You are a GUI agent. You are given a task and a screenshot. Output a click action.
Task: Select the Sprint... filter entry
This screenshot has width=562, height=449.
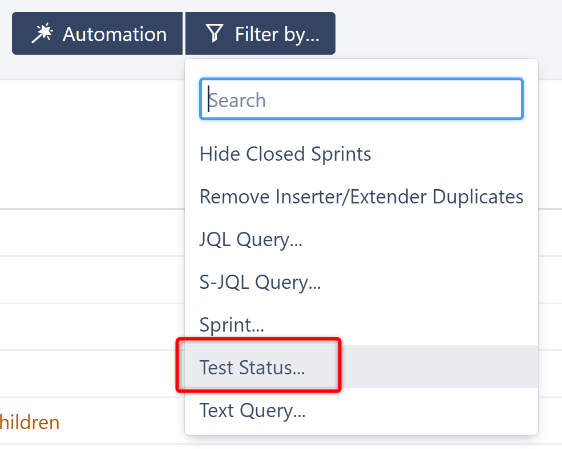[232, 325]
